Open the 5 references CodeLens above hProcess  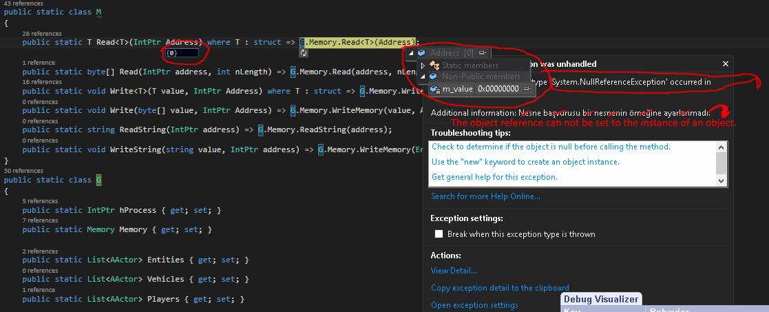[x=40, y=201]
